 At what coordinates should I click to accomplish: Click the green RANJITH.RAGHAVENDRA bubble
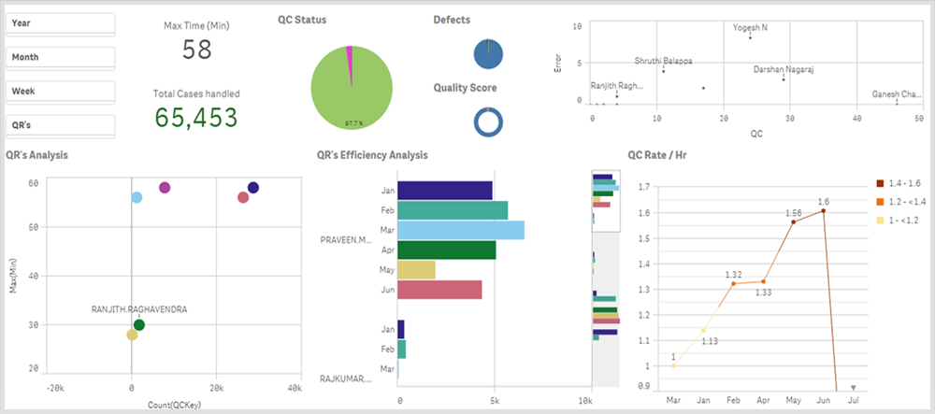point(139,324)
